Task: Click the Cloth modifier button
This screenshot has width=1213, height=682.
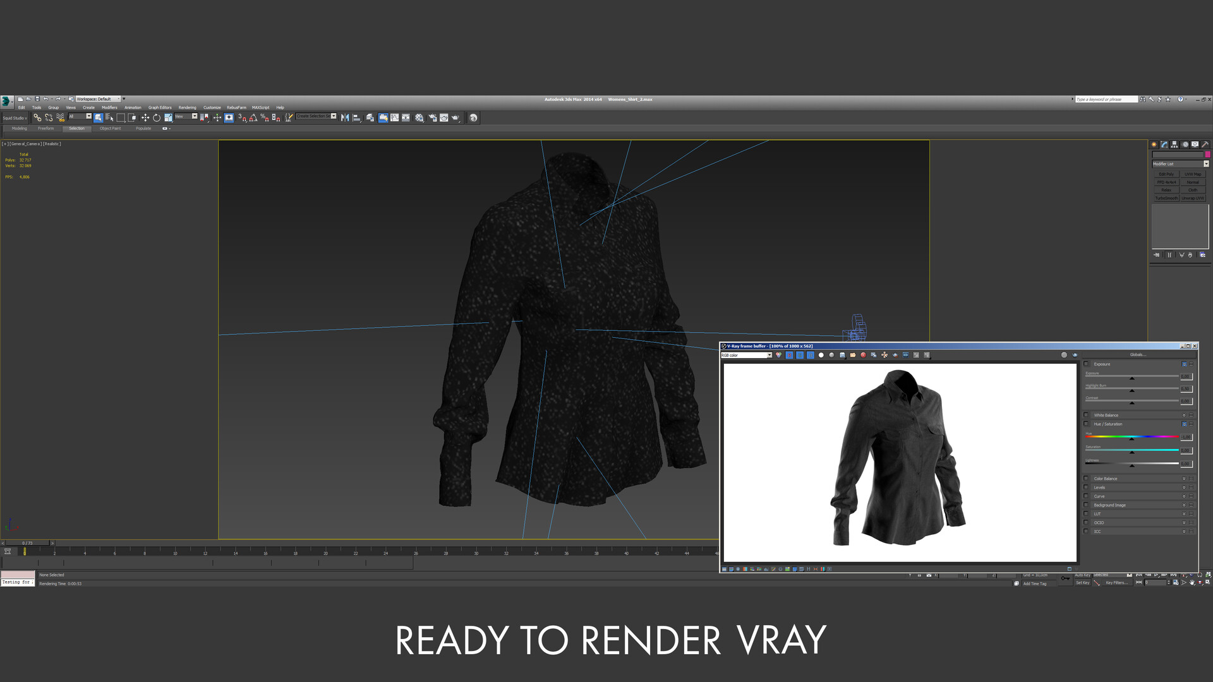Action: coord(1193,190)
